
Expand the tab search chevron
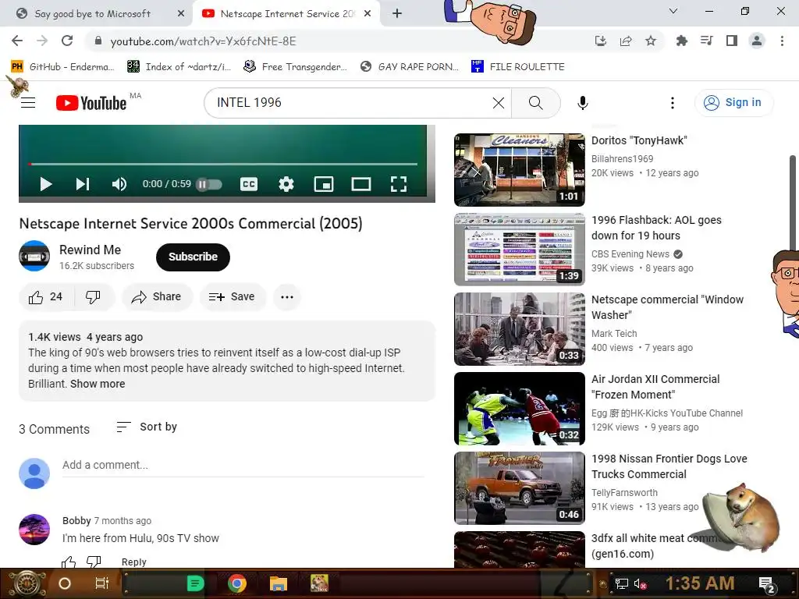tap(673, 11)
